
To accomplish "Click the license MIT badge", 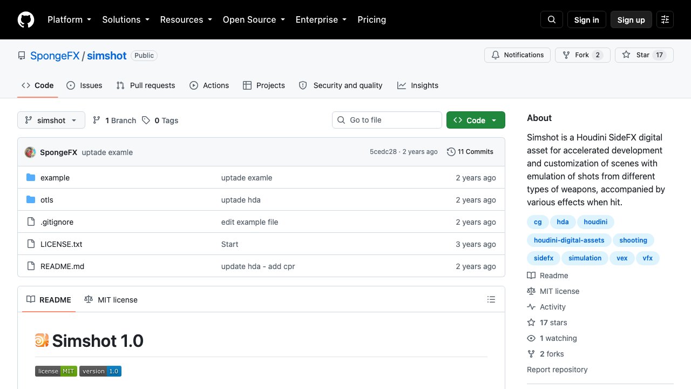I will pyautogui.click(x=56, y=371).
